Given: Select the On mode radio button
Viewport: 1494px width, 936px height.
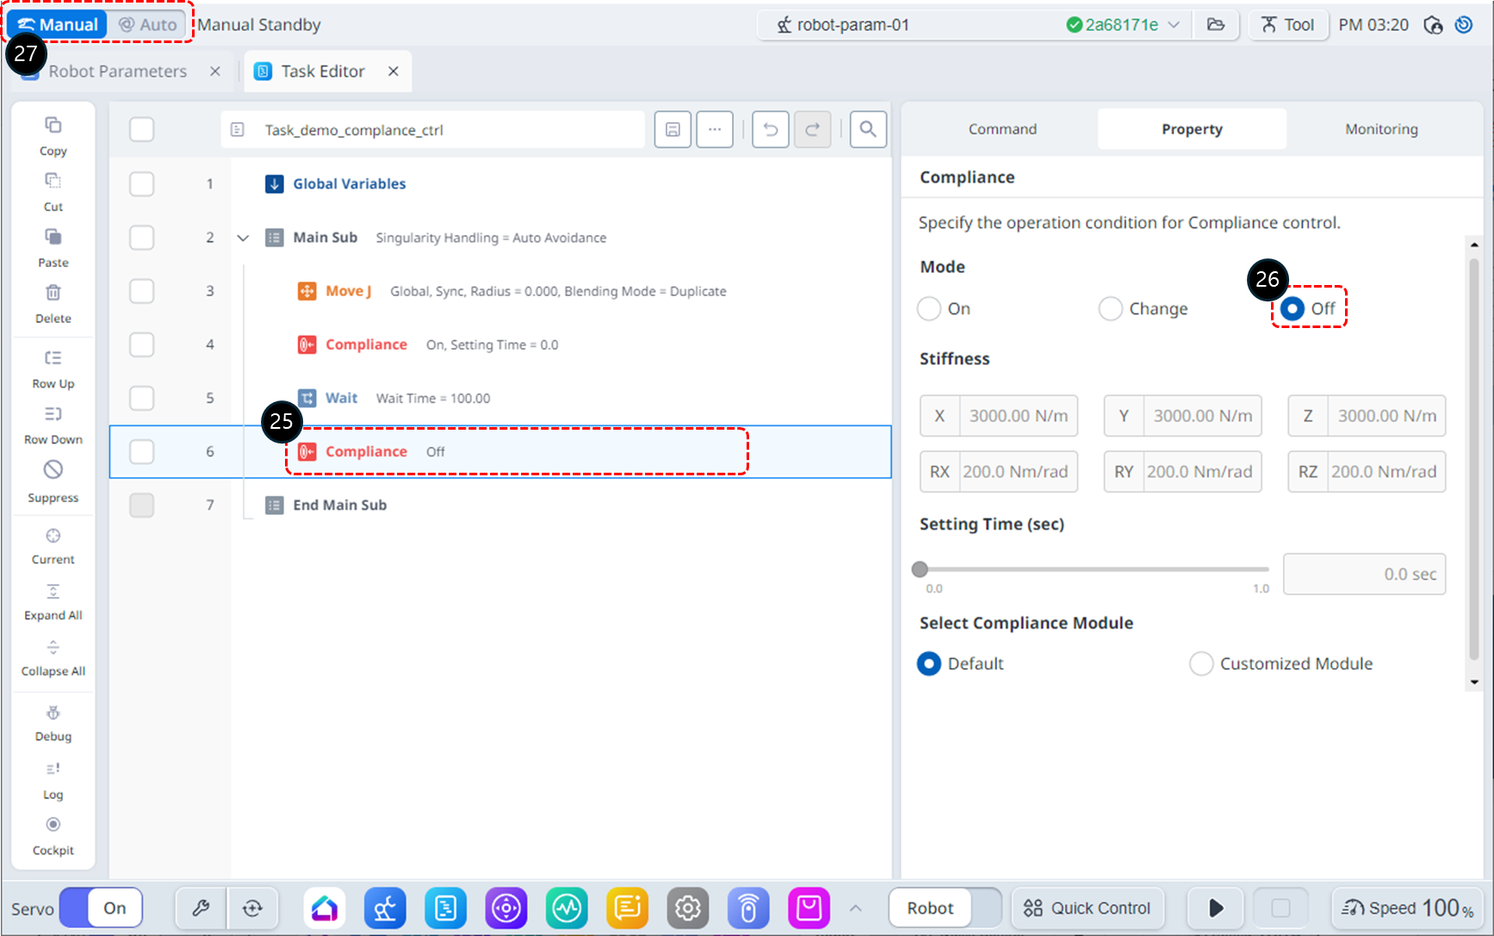Looking at the screenshot, I should (929, 309).
